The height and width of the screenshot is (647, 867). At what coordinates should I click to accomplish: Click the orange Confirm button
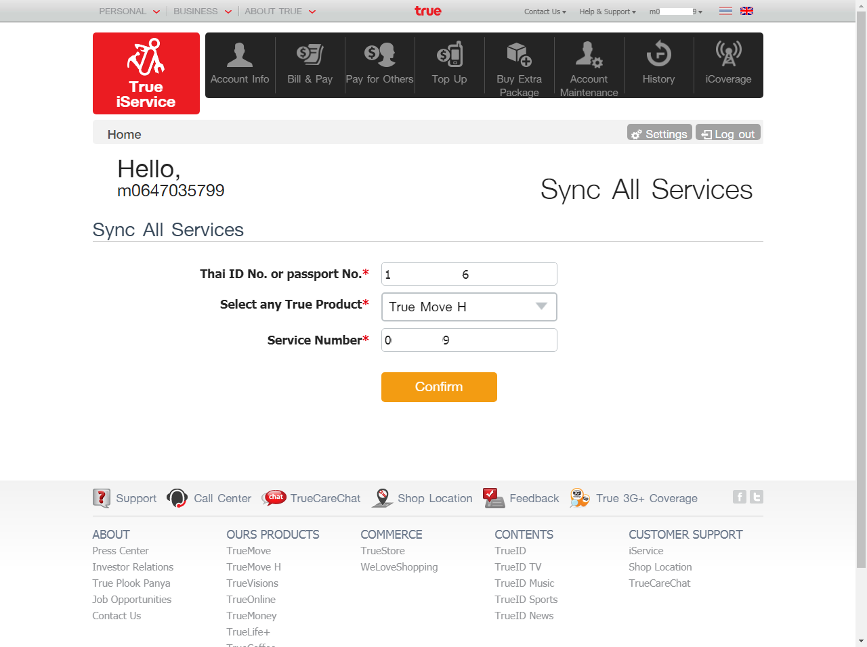pos(439,387)
